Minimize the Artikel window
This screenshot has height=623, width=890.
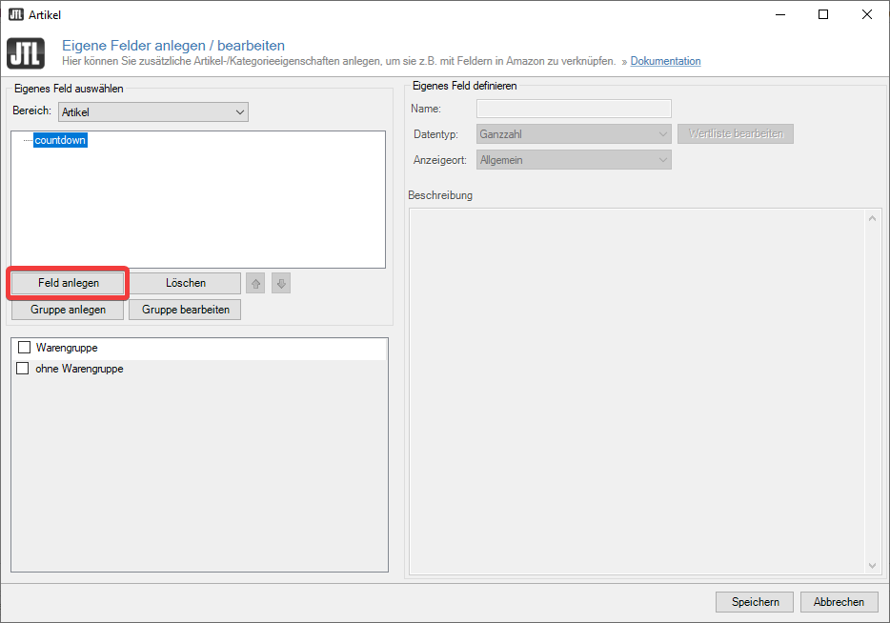780,14
